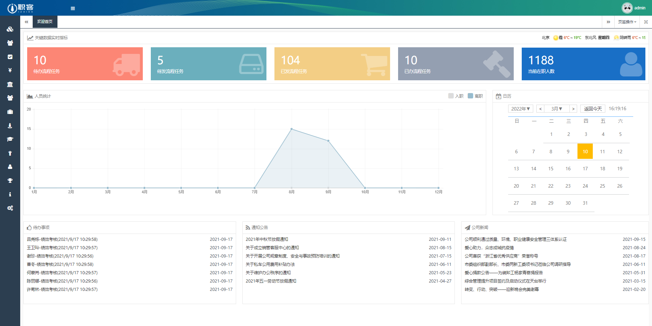Screen dimensions: 652x326
Task: Click the checked-box task icon in sidebar
Action: 10,57
